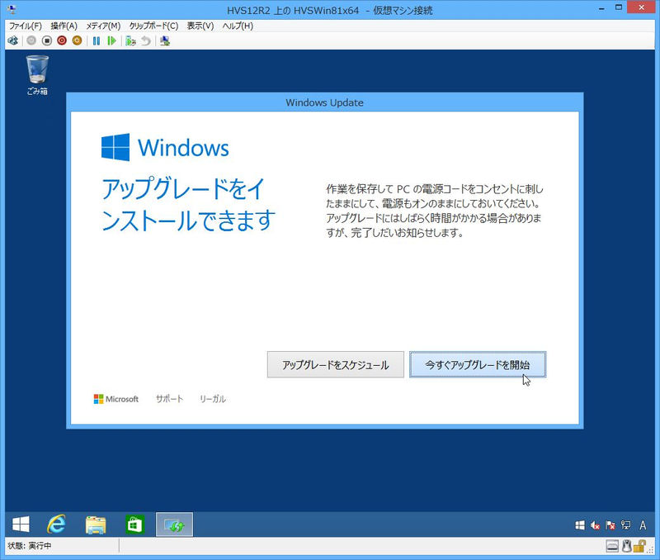Open the 操作(A) menu

point(64,26)
